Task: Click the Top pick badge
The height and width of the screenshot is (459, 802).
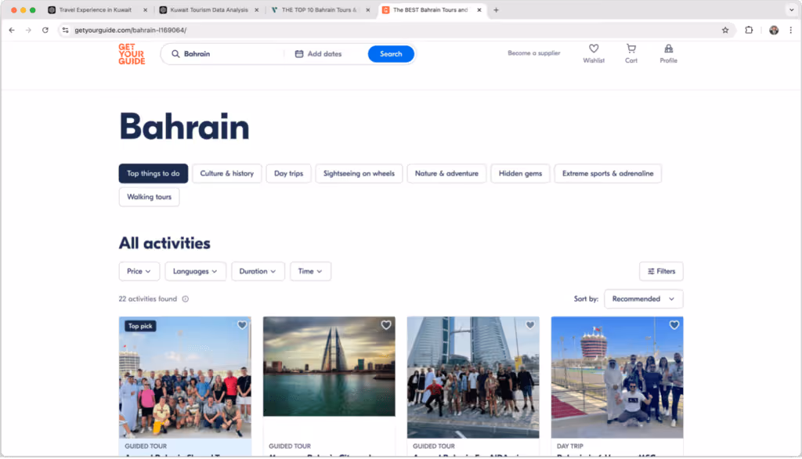Action: click(140, 326)
